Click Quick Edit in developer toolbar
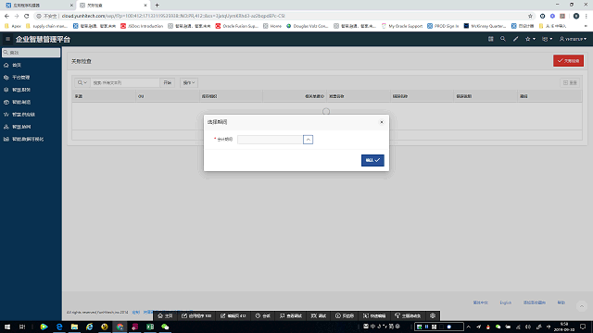Image resolution: width=593 pixels, height=333 pixels. 374,316
